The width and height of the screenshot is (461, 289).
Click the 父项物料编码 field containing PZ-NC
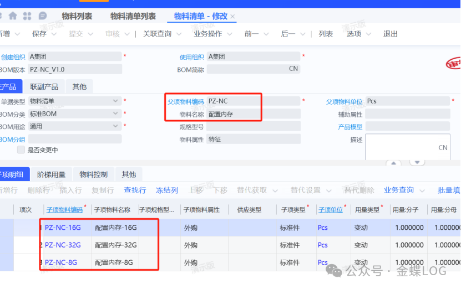[233, 101]
